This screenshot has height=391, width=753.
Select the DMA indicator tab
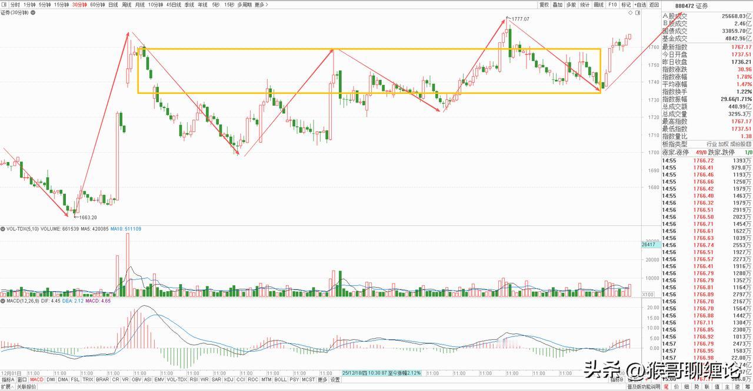point(64,380)
